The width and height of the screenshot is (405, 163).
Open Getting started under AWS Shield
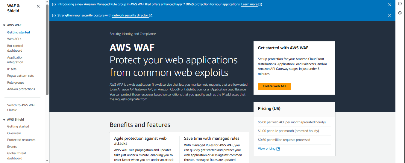[x=18, y=126]
